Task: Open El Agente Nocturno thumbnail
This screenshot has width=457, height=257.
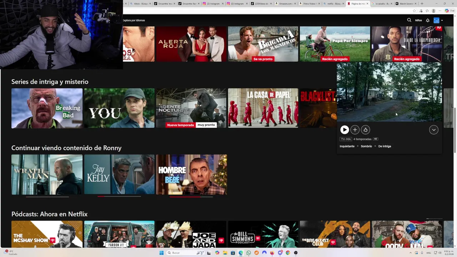Action: (x=191, y=108)
